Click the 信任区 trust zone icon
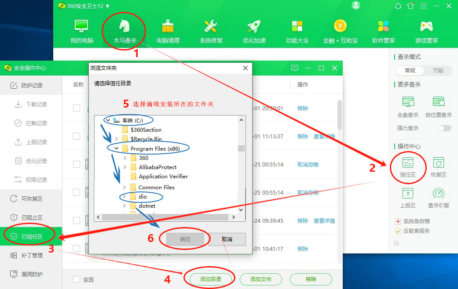The width and height of the screenshot is (458, 289). point(407,163)
